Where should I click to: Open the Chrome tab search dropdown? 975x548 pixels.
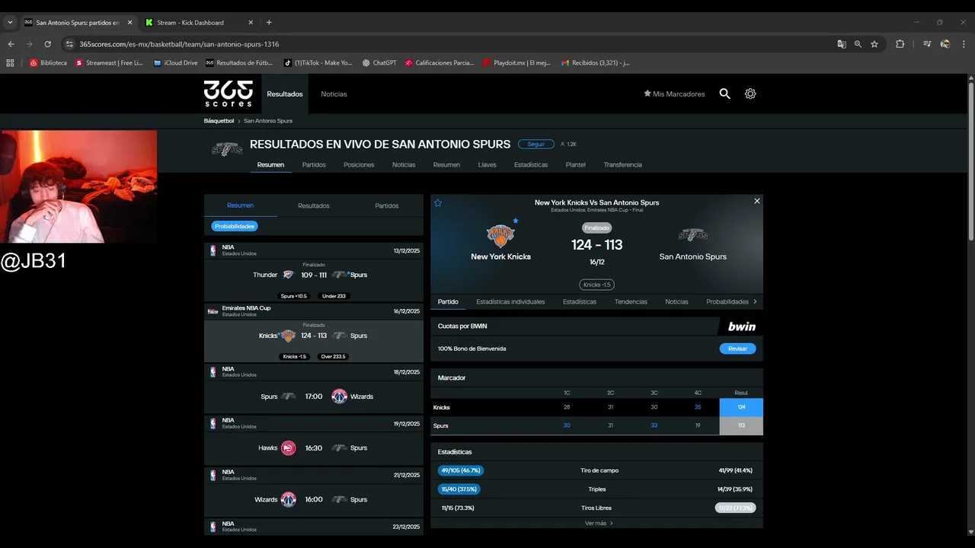click(x=10, y=23)
